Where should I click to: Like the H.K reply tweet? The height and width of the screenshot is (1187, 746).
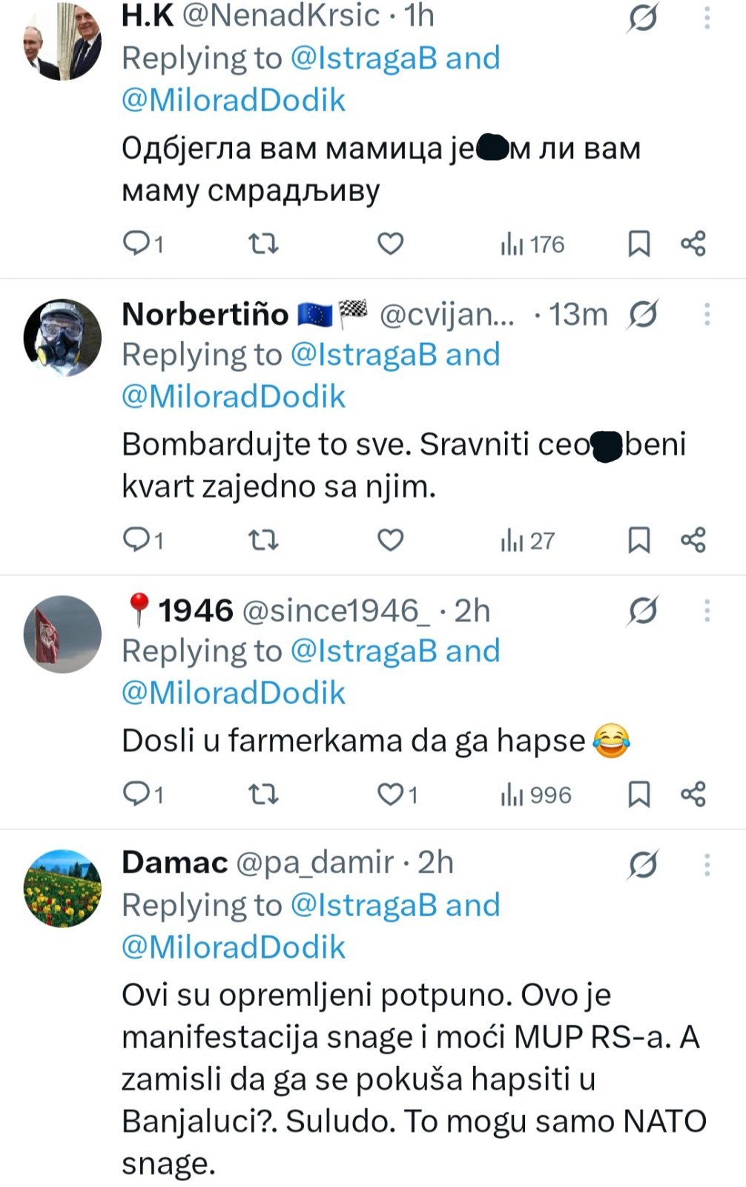[390, 244]
